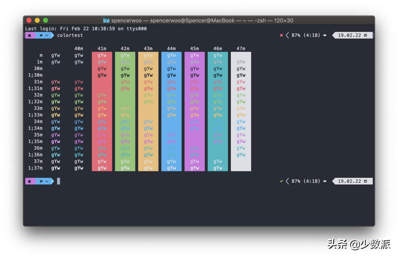The image size is (398, 257).
Task: Click the '30m' row label
Action: pyautogui.click(x=38, y=68)
